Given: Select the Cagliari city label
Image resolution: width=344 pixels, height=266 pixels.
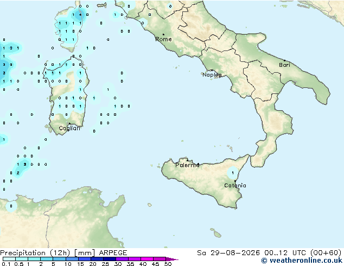Looking at the screenshot, I should 69,128.
